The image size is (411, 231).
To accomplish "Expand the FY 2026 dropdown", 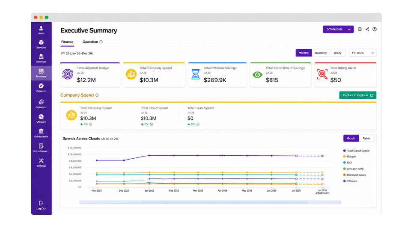I will pos(363,53).
